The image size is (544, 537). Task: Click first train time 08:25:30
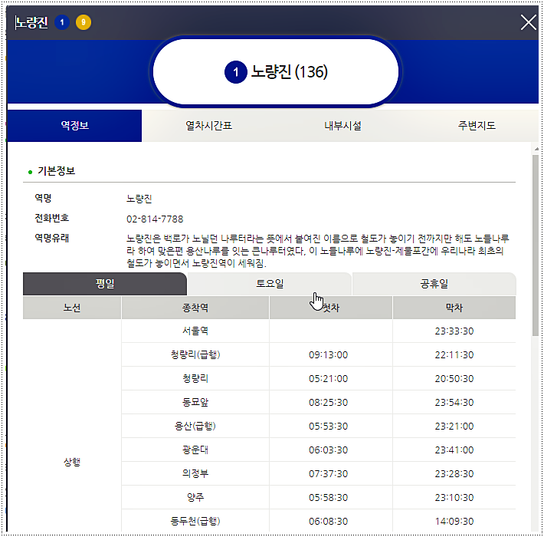pyautogui.click(x=328, y=403)
